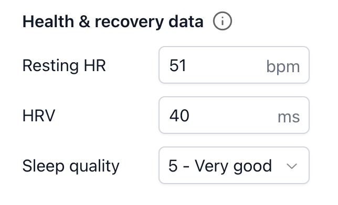Focus the Resting HR input field
The width and height of the screenshot is (338, 205).
[234, 65]
